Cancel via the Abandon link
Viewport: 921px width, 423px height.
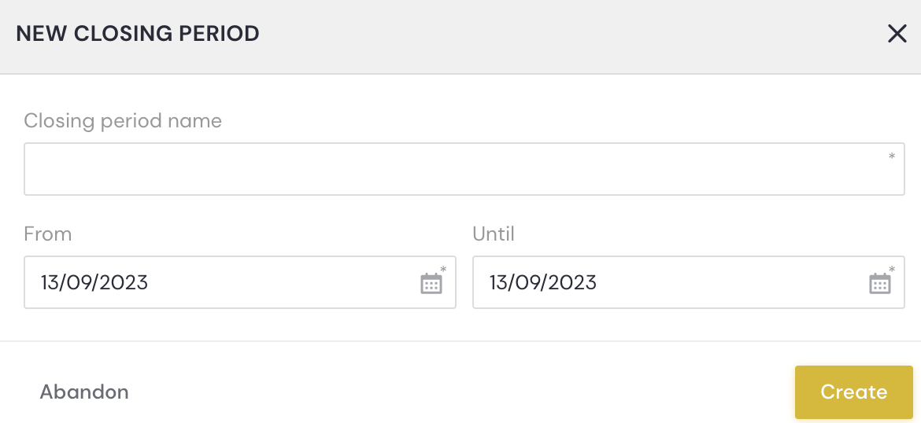[84, 392]
